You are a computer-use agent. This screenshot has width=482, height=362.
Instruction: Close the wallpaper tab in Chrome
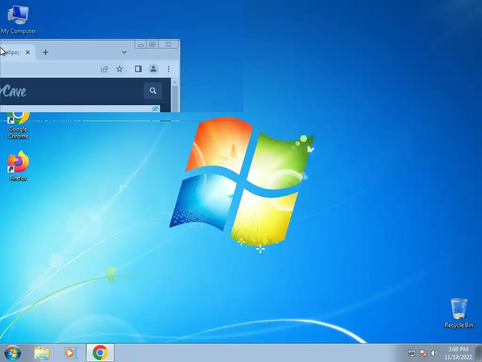28,52
